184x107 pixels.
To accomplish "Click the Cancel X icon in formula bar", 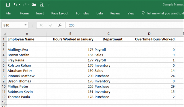I will [41, 25].
